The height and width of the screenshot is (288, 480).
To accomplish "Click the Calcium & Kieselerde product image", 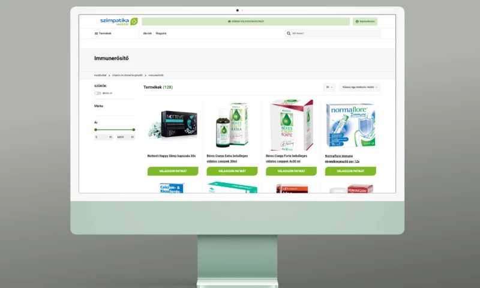I will (x=172, y=188).
